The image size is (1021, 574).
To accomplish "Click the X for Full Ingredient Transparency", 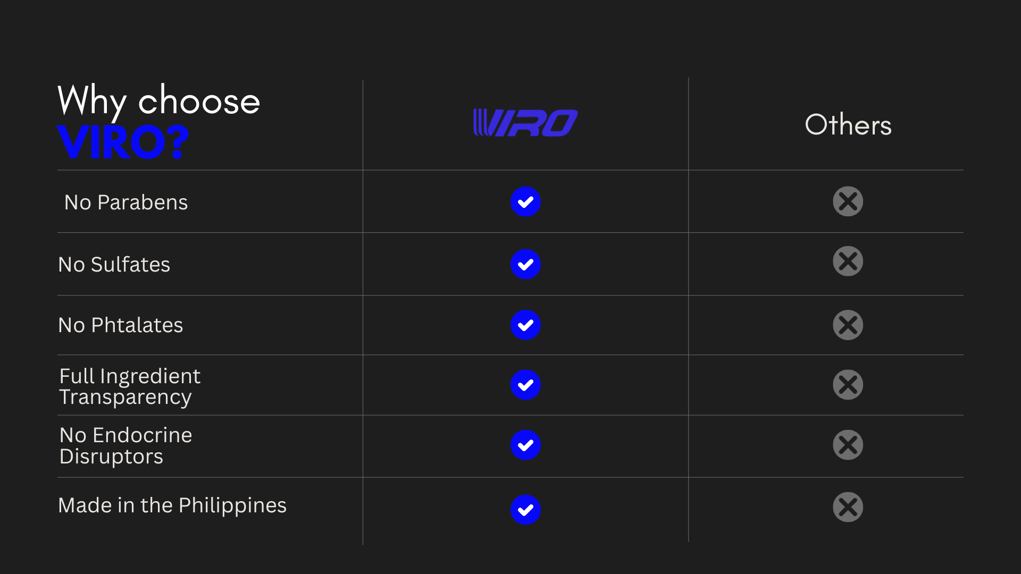I will point(848,385).
